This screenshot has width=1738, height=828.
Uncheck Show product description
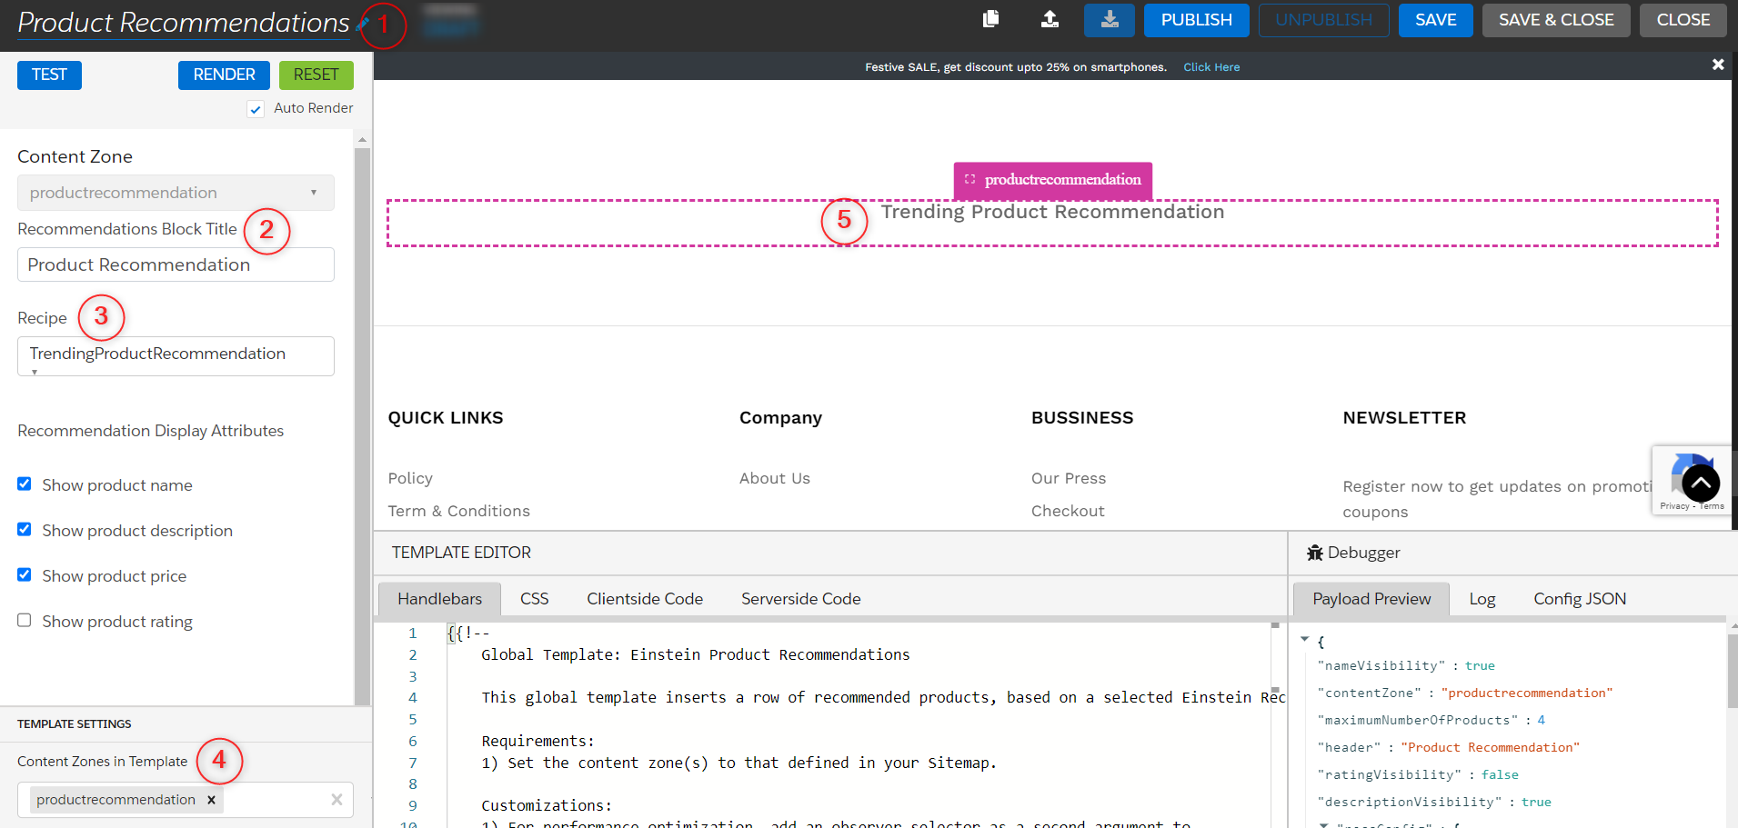(x=25, y=530)
